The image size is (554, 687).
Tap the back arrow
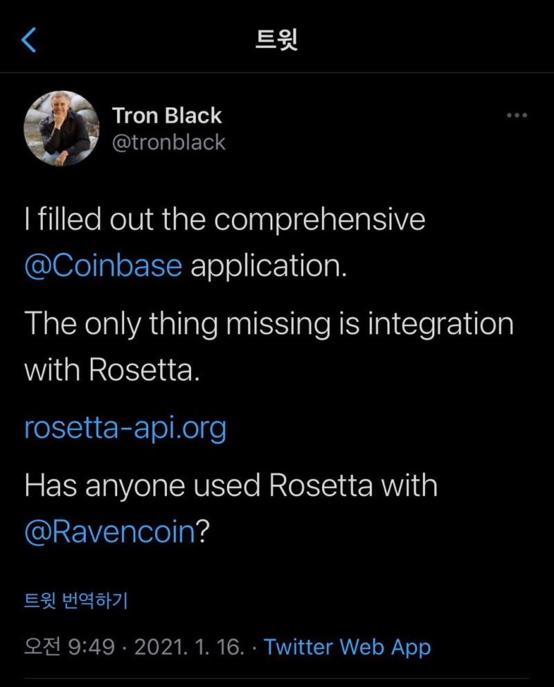tap(28, 41)
